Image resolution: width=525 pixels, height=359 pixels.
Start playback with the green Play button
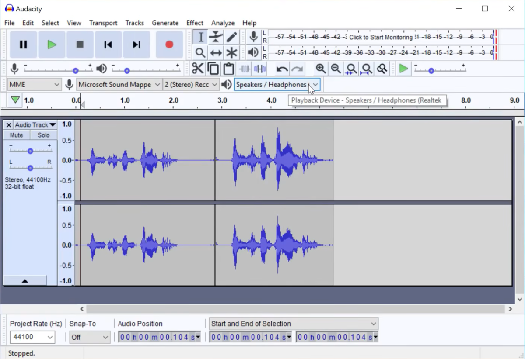point(52,45)
